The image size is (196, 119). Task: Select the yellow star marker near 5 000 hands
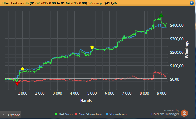tap(92, 47)
